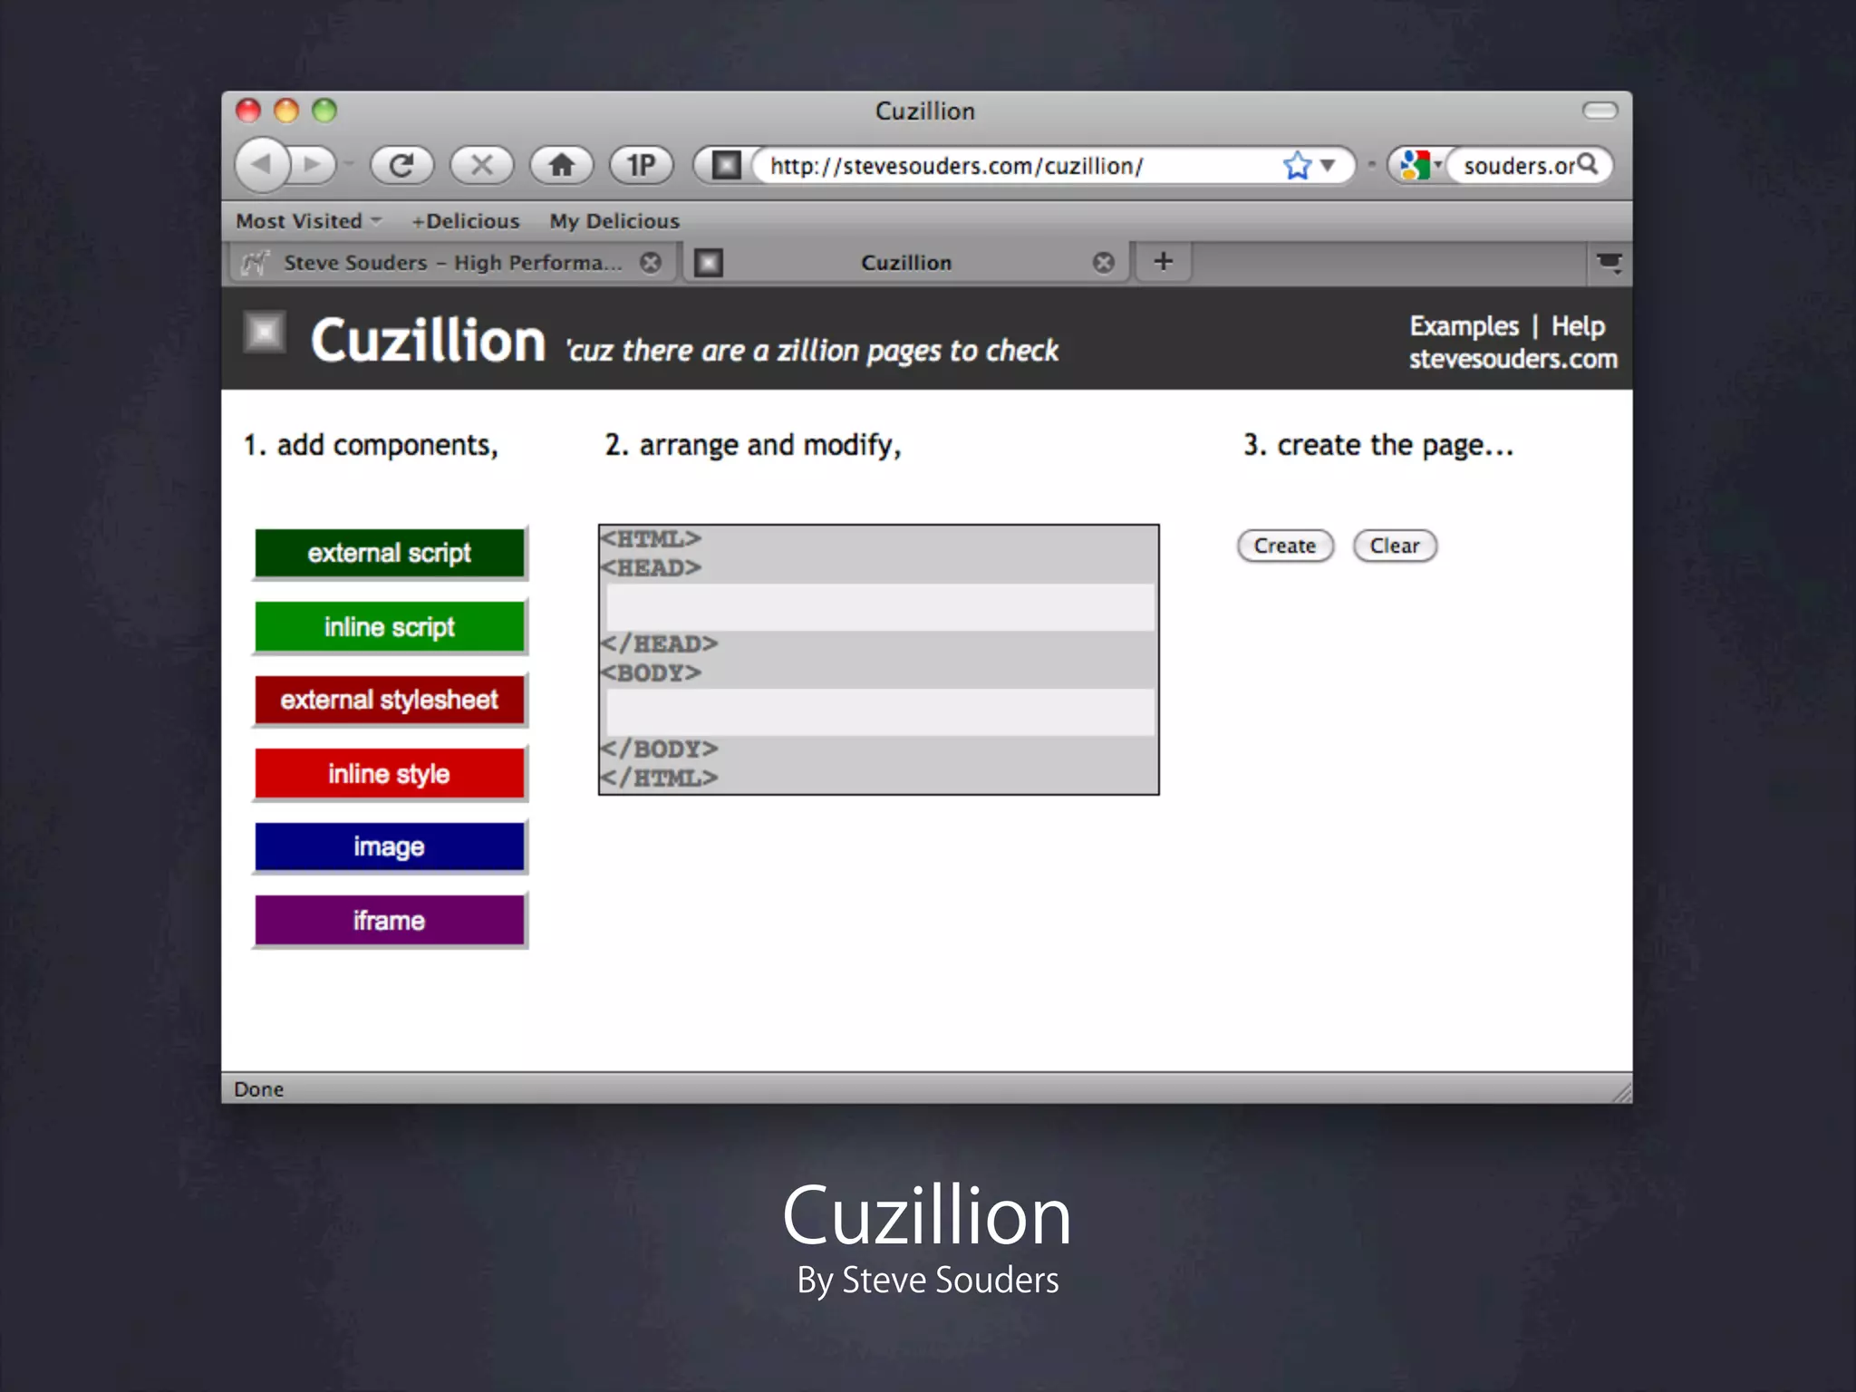
Task: Click the toolbar toggle pill in title bar
Action: point(1600,111)
